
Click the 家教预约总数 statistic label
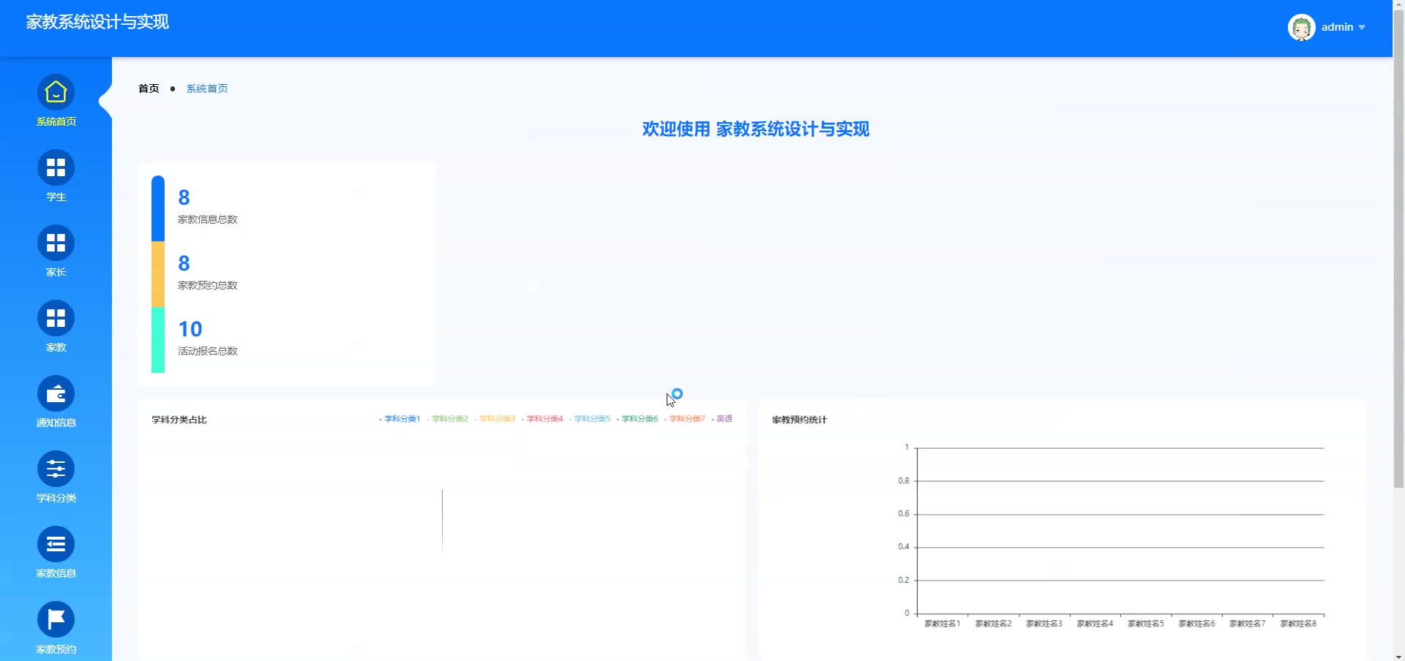[x=208, y=285]
